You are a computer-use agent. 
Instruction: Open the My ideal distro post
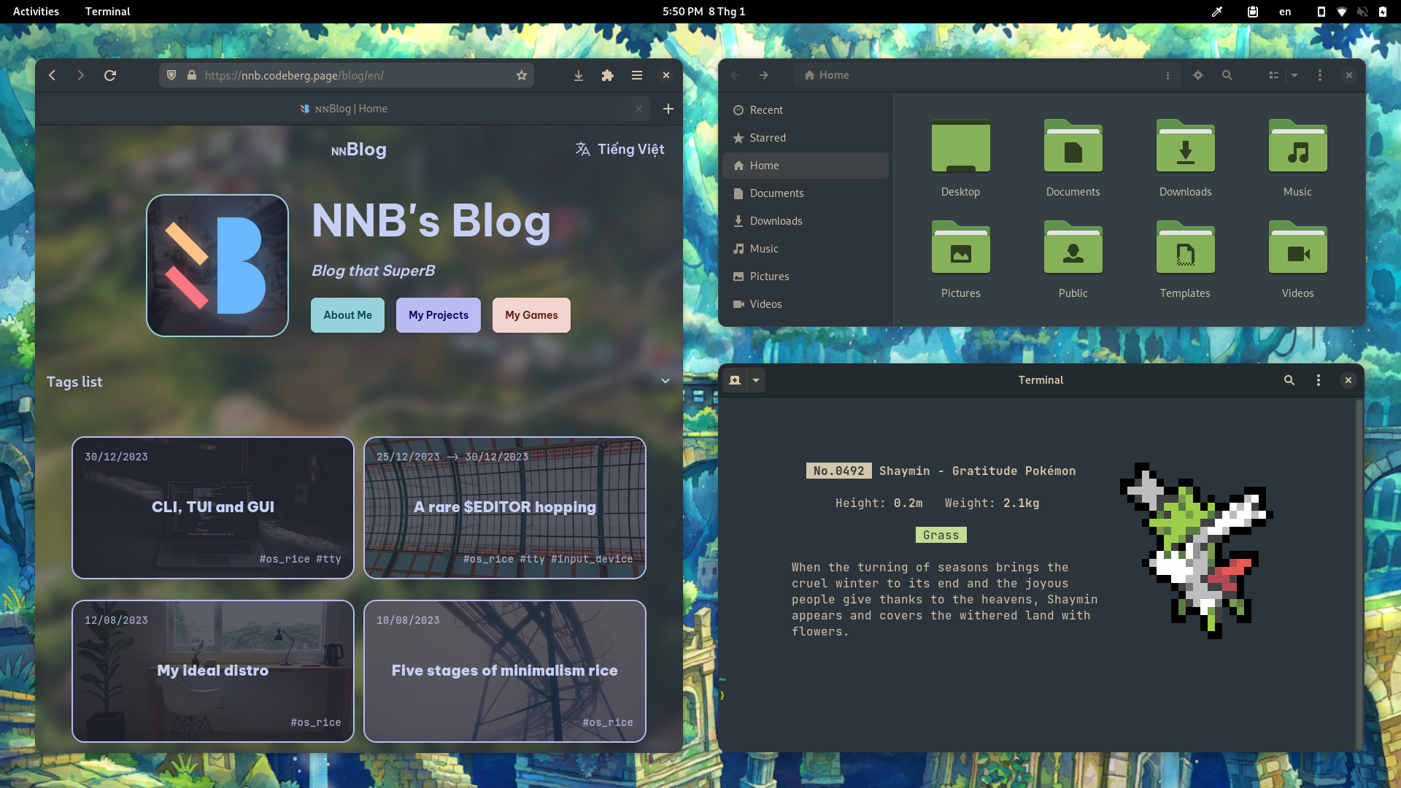click(x=213, y=671)
